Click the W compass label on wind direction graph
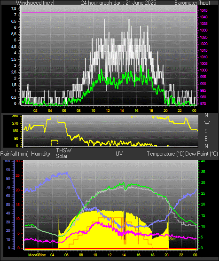 [207, 123]
